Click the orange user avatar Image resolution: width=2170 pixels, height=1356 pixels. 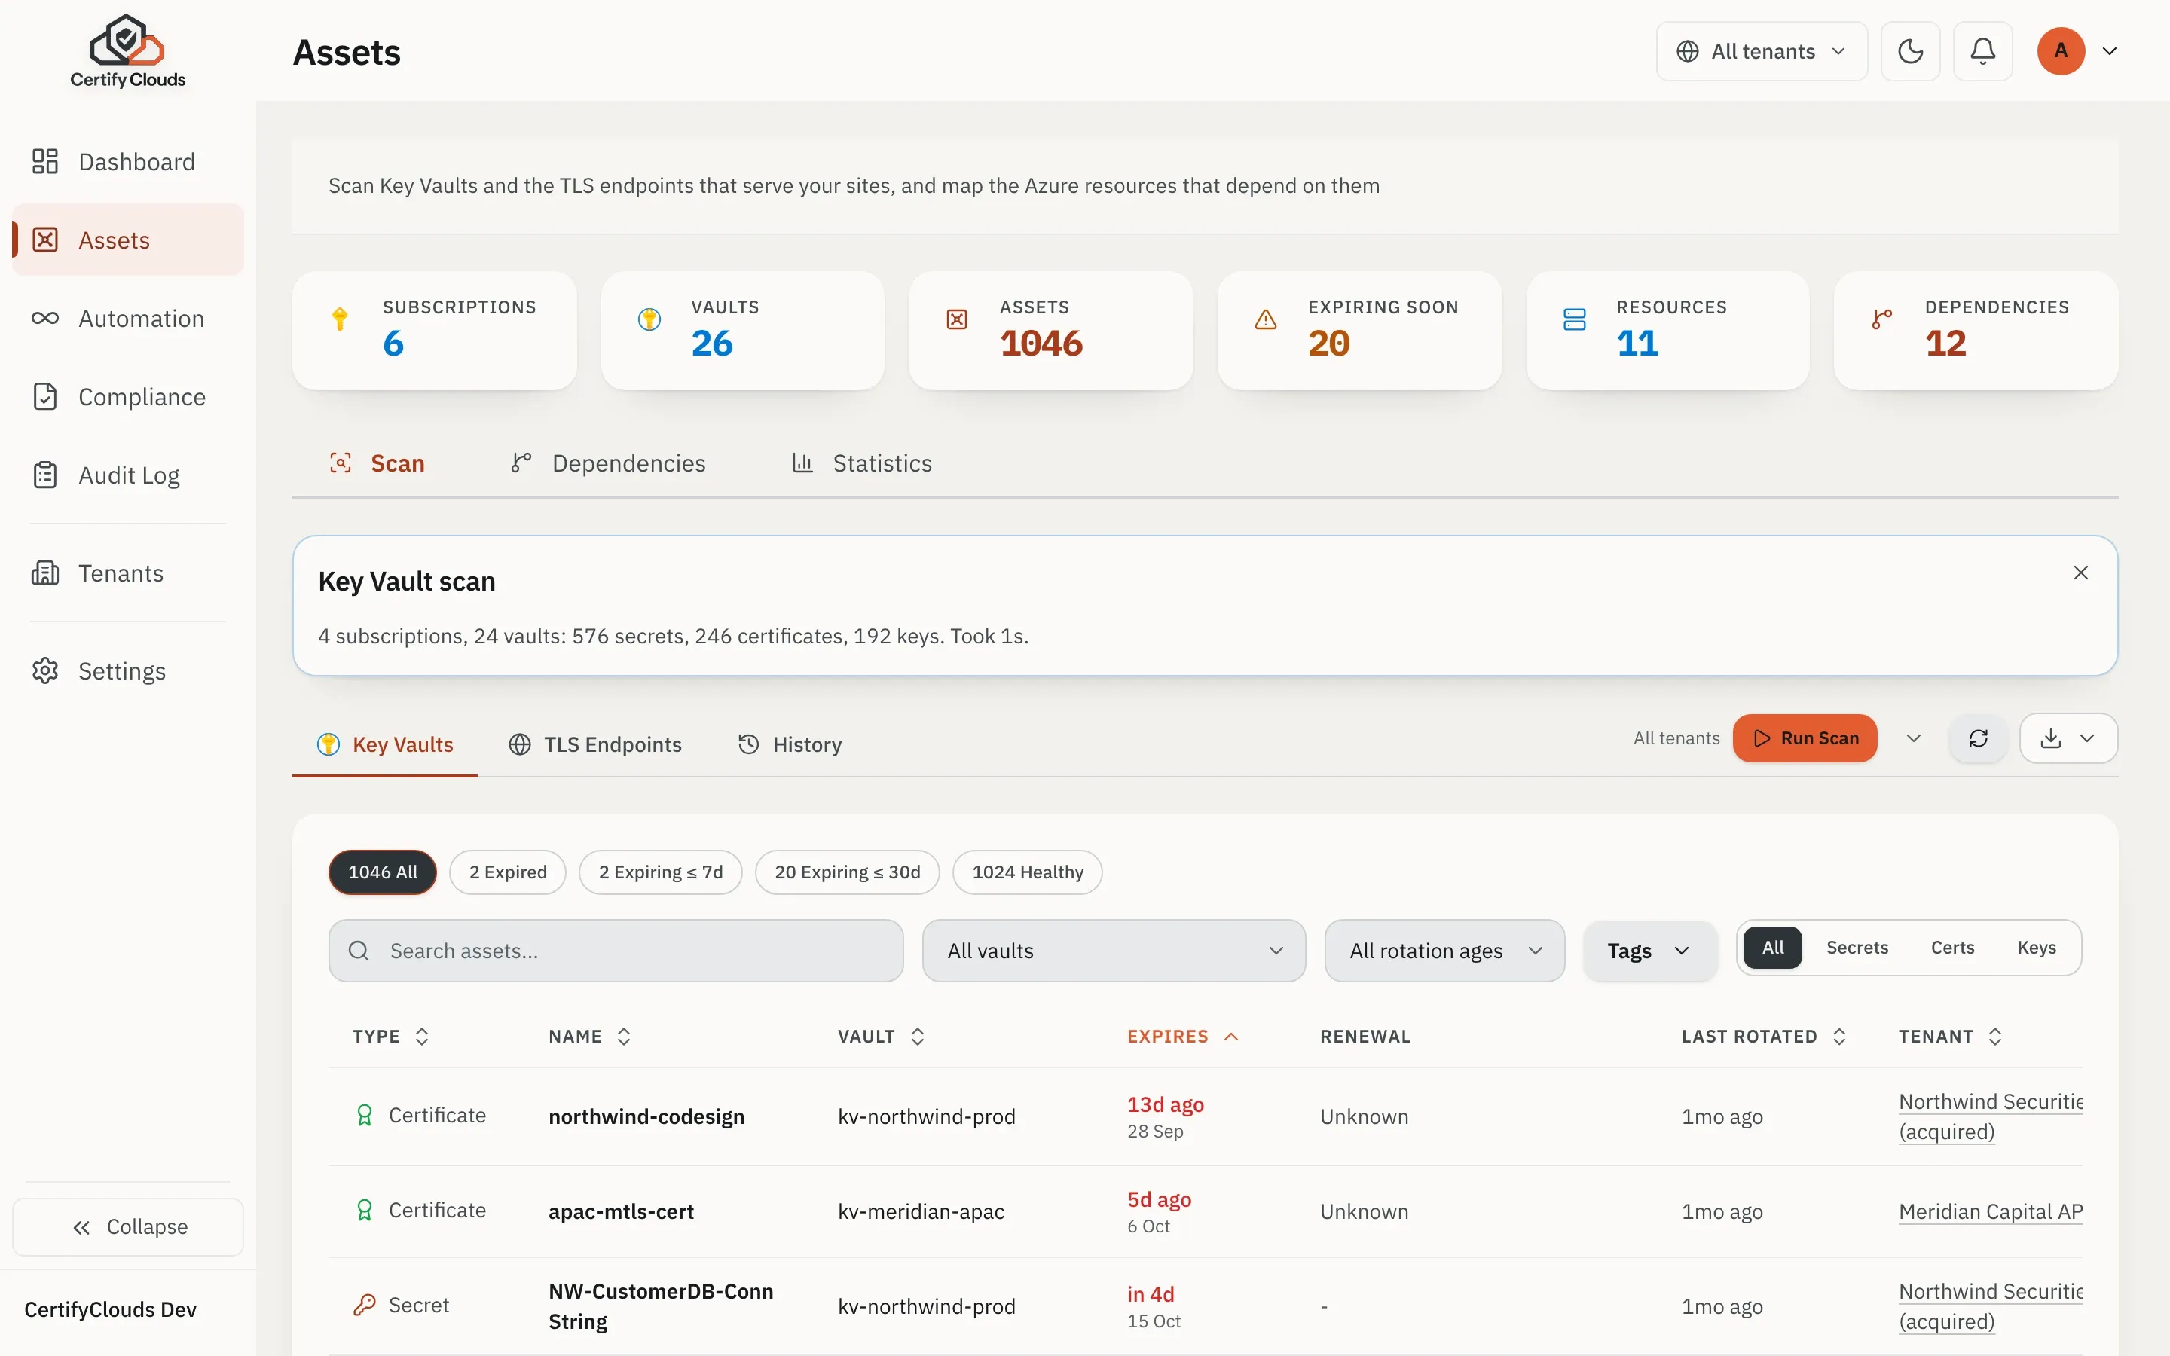point(2061,51)
